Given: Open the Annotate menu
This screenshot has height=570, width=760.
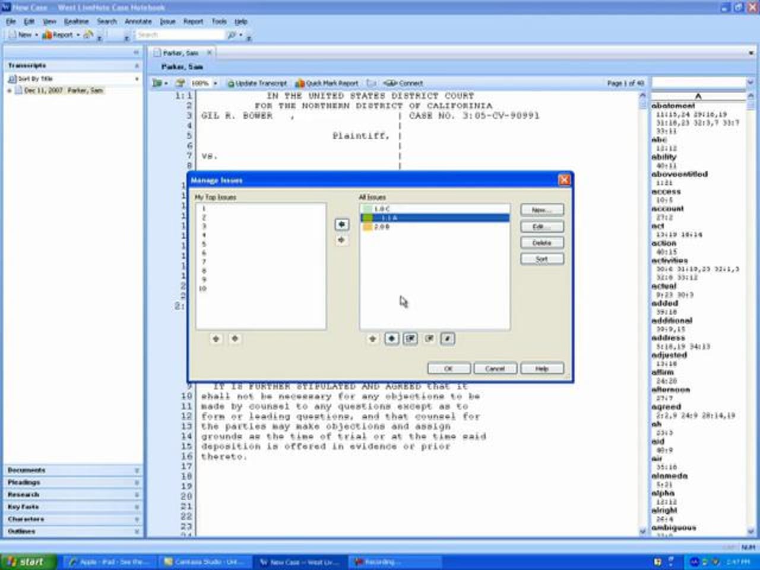Looking at the screenshot, I should 138,21.
